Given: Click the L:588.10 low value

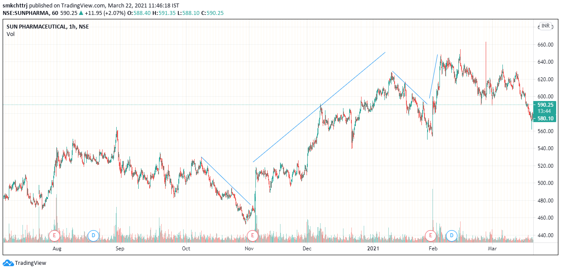Looking at the screenshot, I should coord(189,13).
